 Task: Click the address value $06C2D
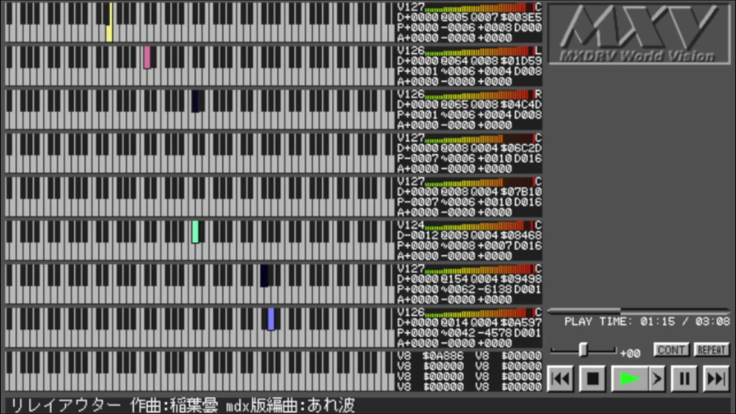coord(521,148)
